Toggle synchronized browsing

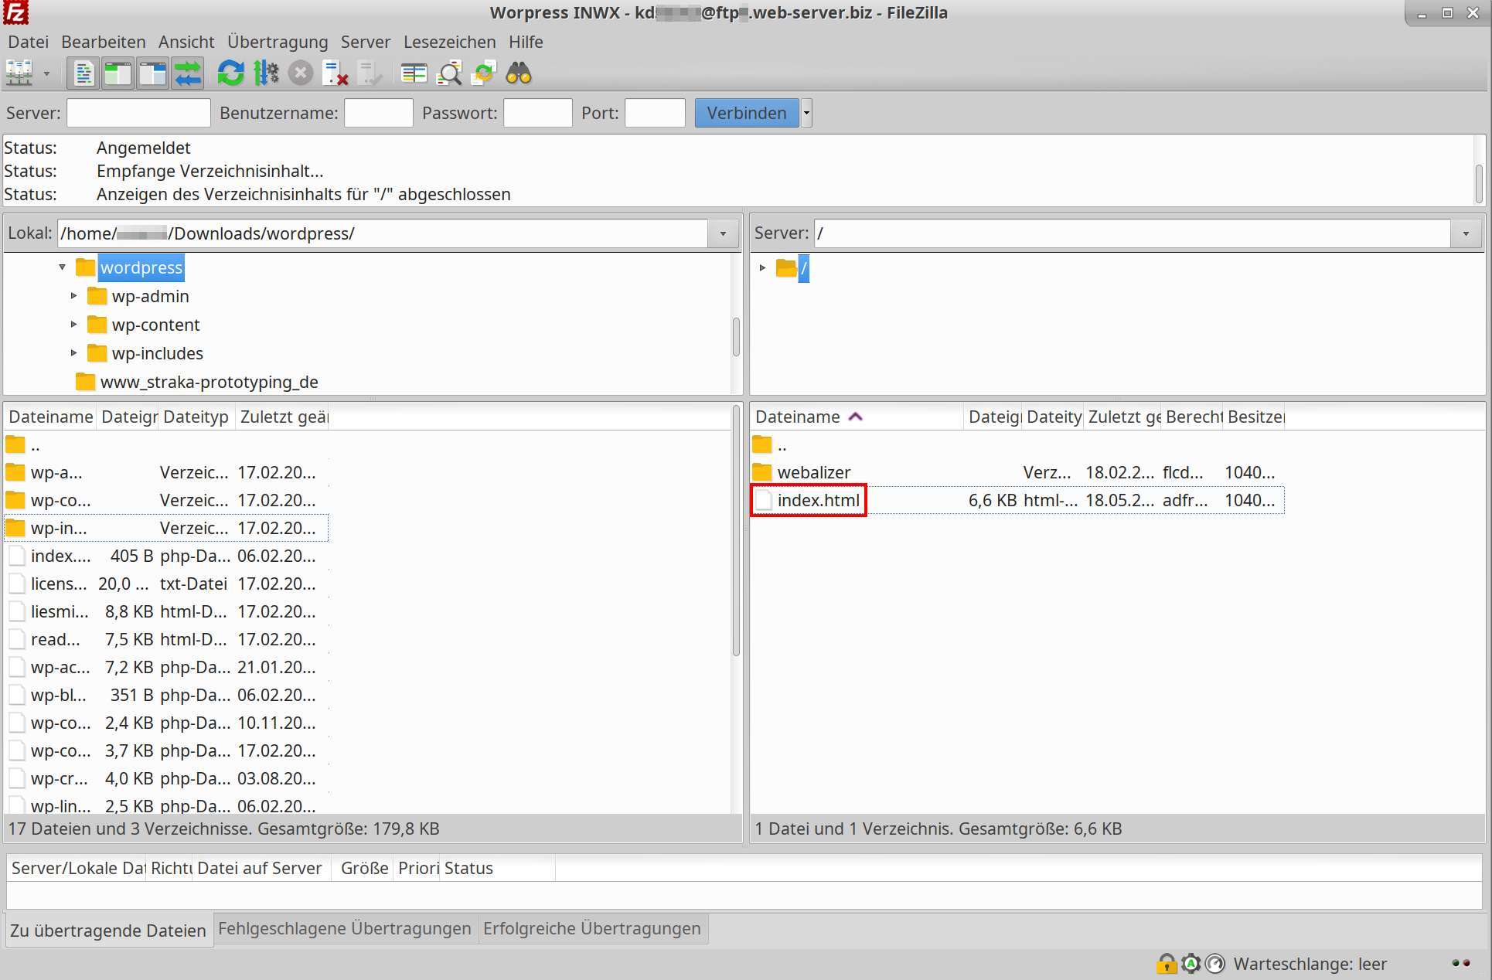tap(484, 73)
